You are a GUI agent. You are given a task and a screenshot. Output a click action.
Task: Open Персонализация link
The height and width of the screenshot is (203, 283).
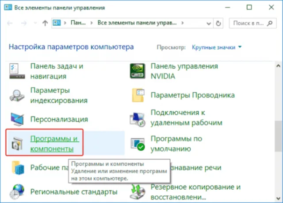tap(59, 119)
